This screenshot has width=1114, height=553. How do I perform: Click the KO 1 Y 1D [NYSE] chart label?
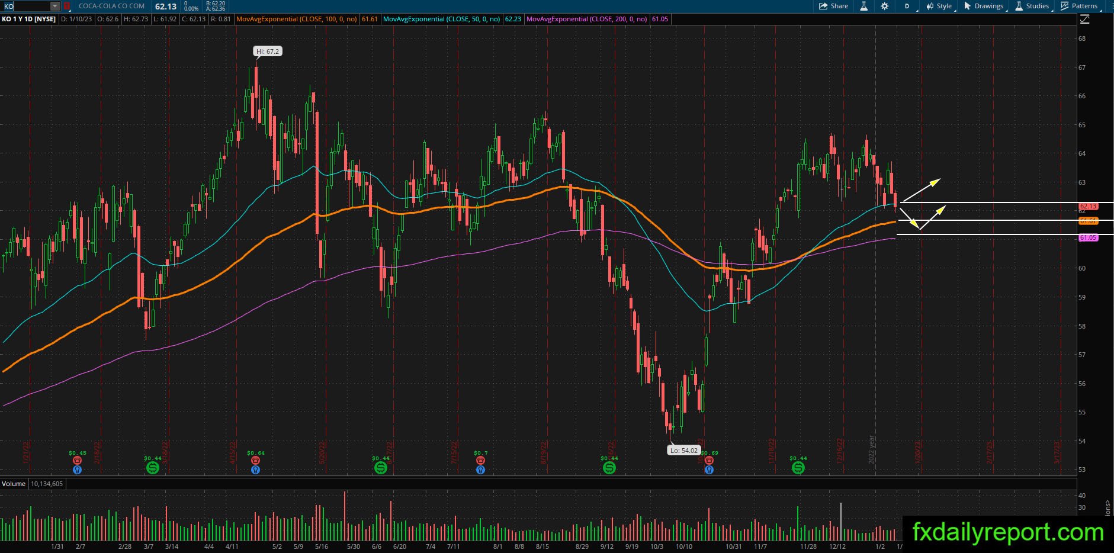[x=28, y=19]
